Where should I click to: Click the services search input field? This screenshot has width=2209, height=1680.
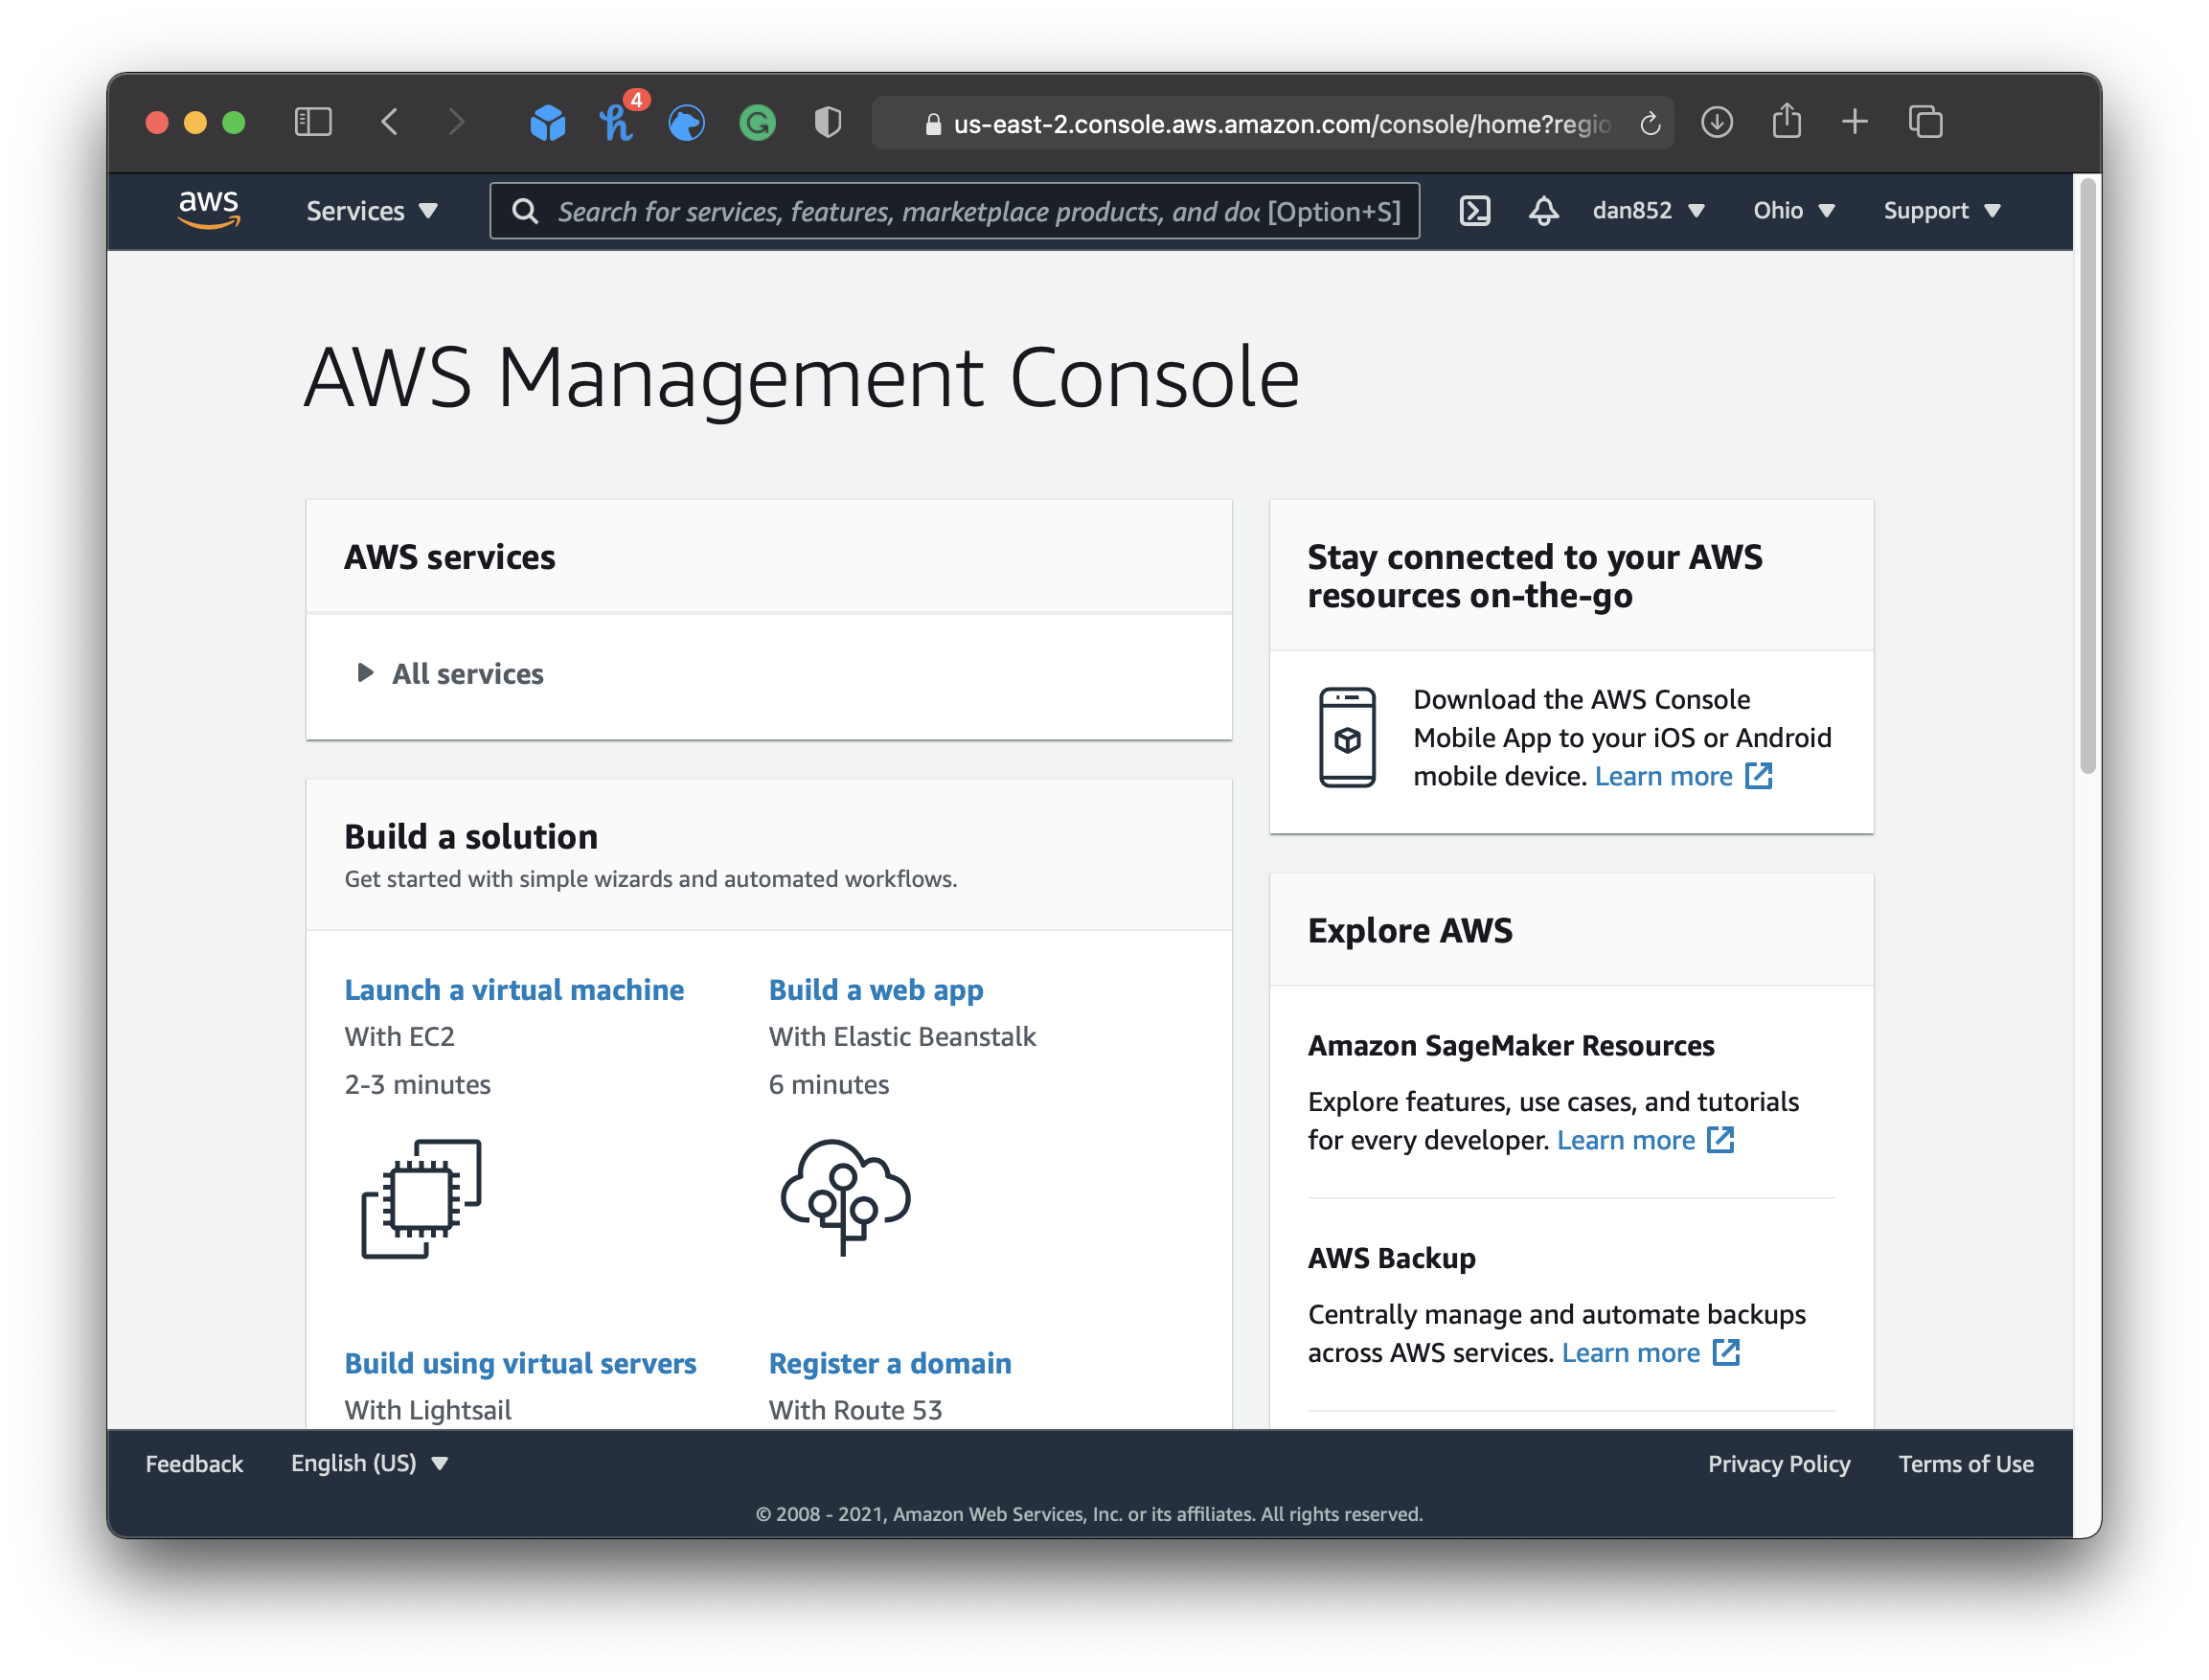[954, 211]
